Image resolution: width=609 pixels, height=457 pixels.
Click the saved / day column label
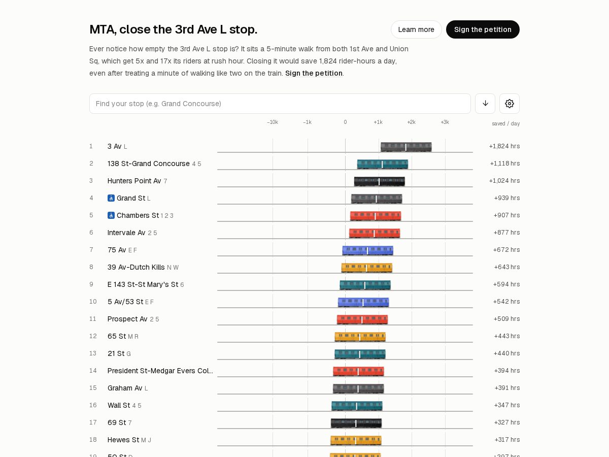pos(505,123)
